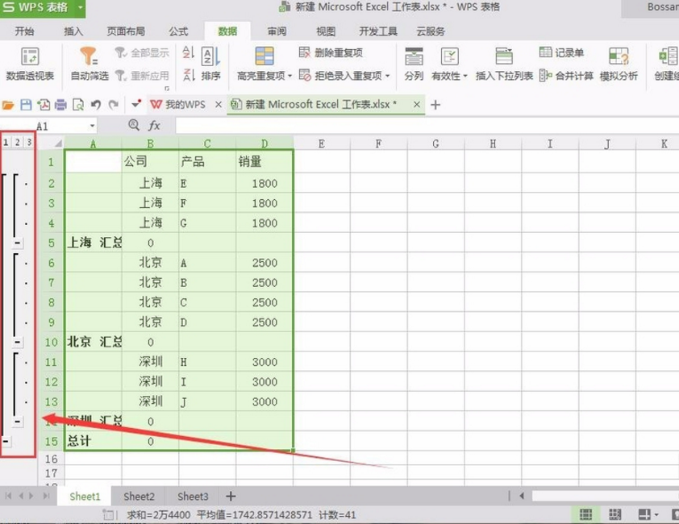Click the 删除重复项 remove duplicates button

[331, 52]
